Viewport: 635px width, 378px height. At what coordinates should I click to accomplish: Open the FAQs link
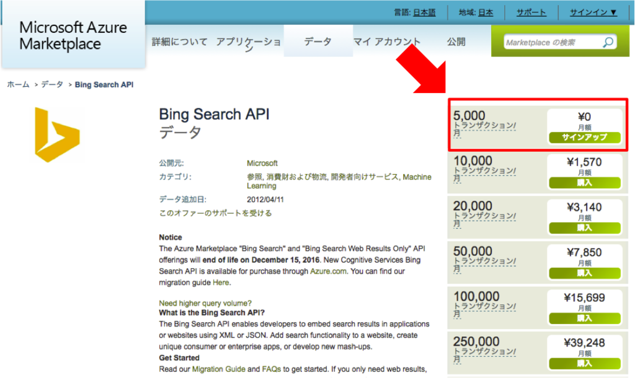[x=272, y=369]
